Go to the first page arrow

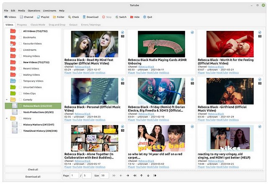[x=114, y=176]
